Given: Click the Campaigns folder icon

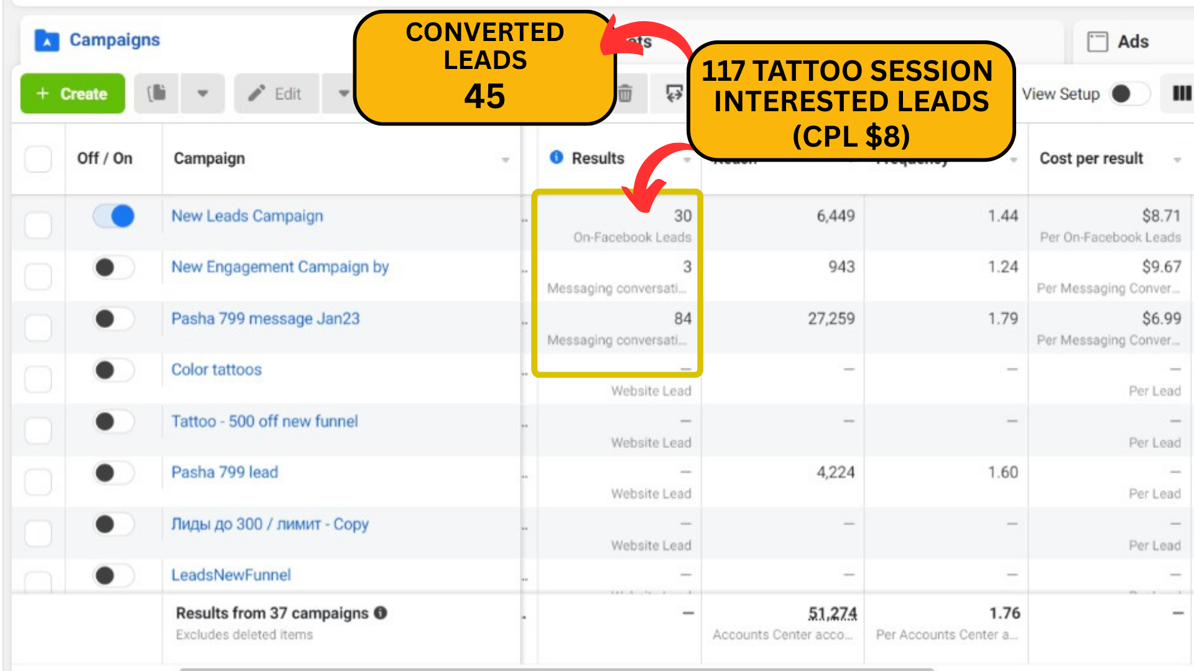Looking at the screenshot, I should pos(47,40).
